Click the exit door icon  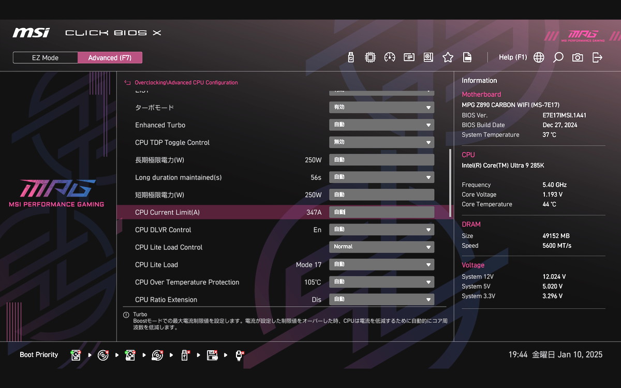point(597,57)
